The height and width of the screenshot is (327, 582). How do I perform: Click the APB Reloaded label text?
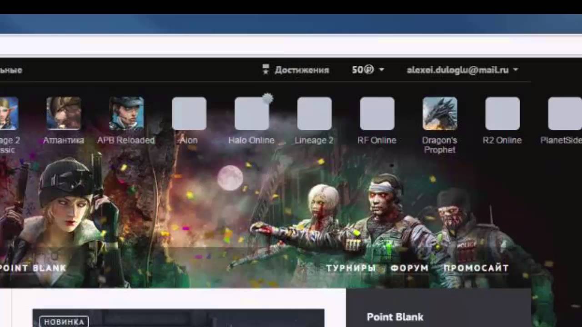coord(126,140)
